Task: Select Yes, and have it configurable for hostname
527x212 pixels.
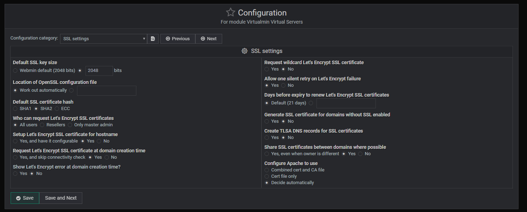Action: [x=15, y=141]
